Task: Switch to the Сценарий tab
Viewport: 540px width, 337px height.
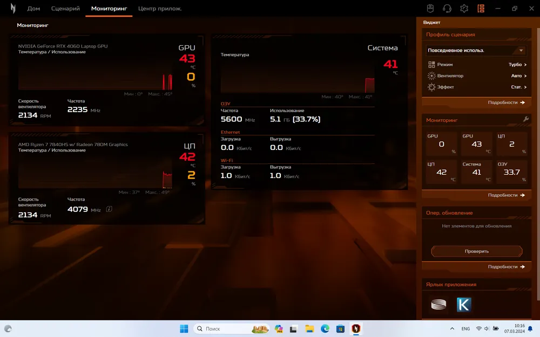Action: click(65, 8)
